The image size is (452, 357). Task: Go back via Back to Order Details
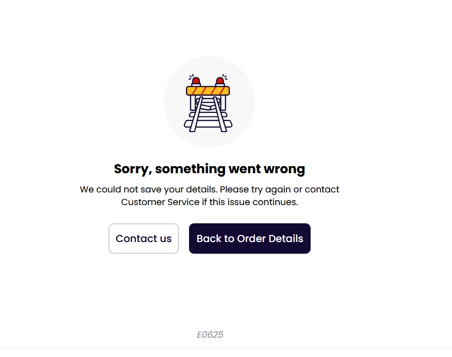(250, 239)
